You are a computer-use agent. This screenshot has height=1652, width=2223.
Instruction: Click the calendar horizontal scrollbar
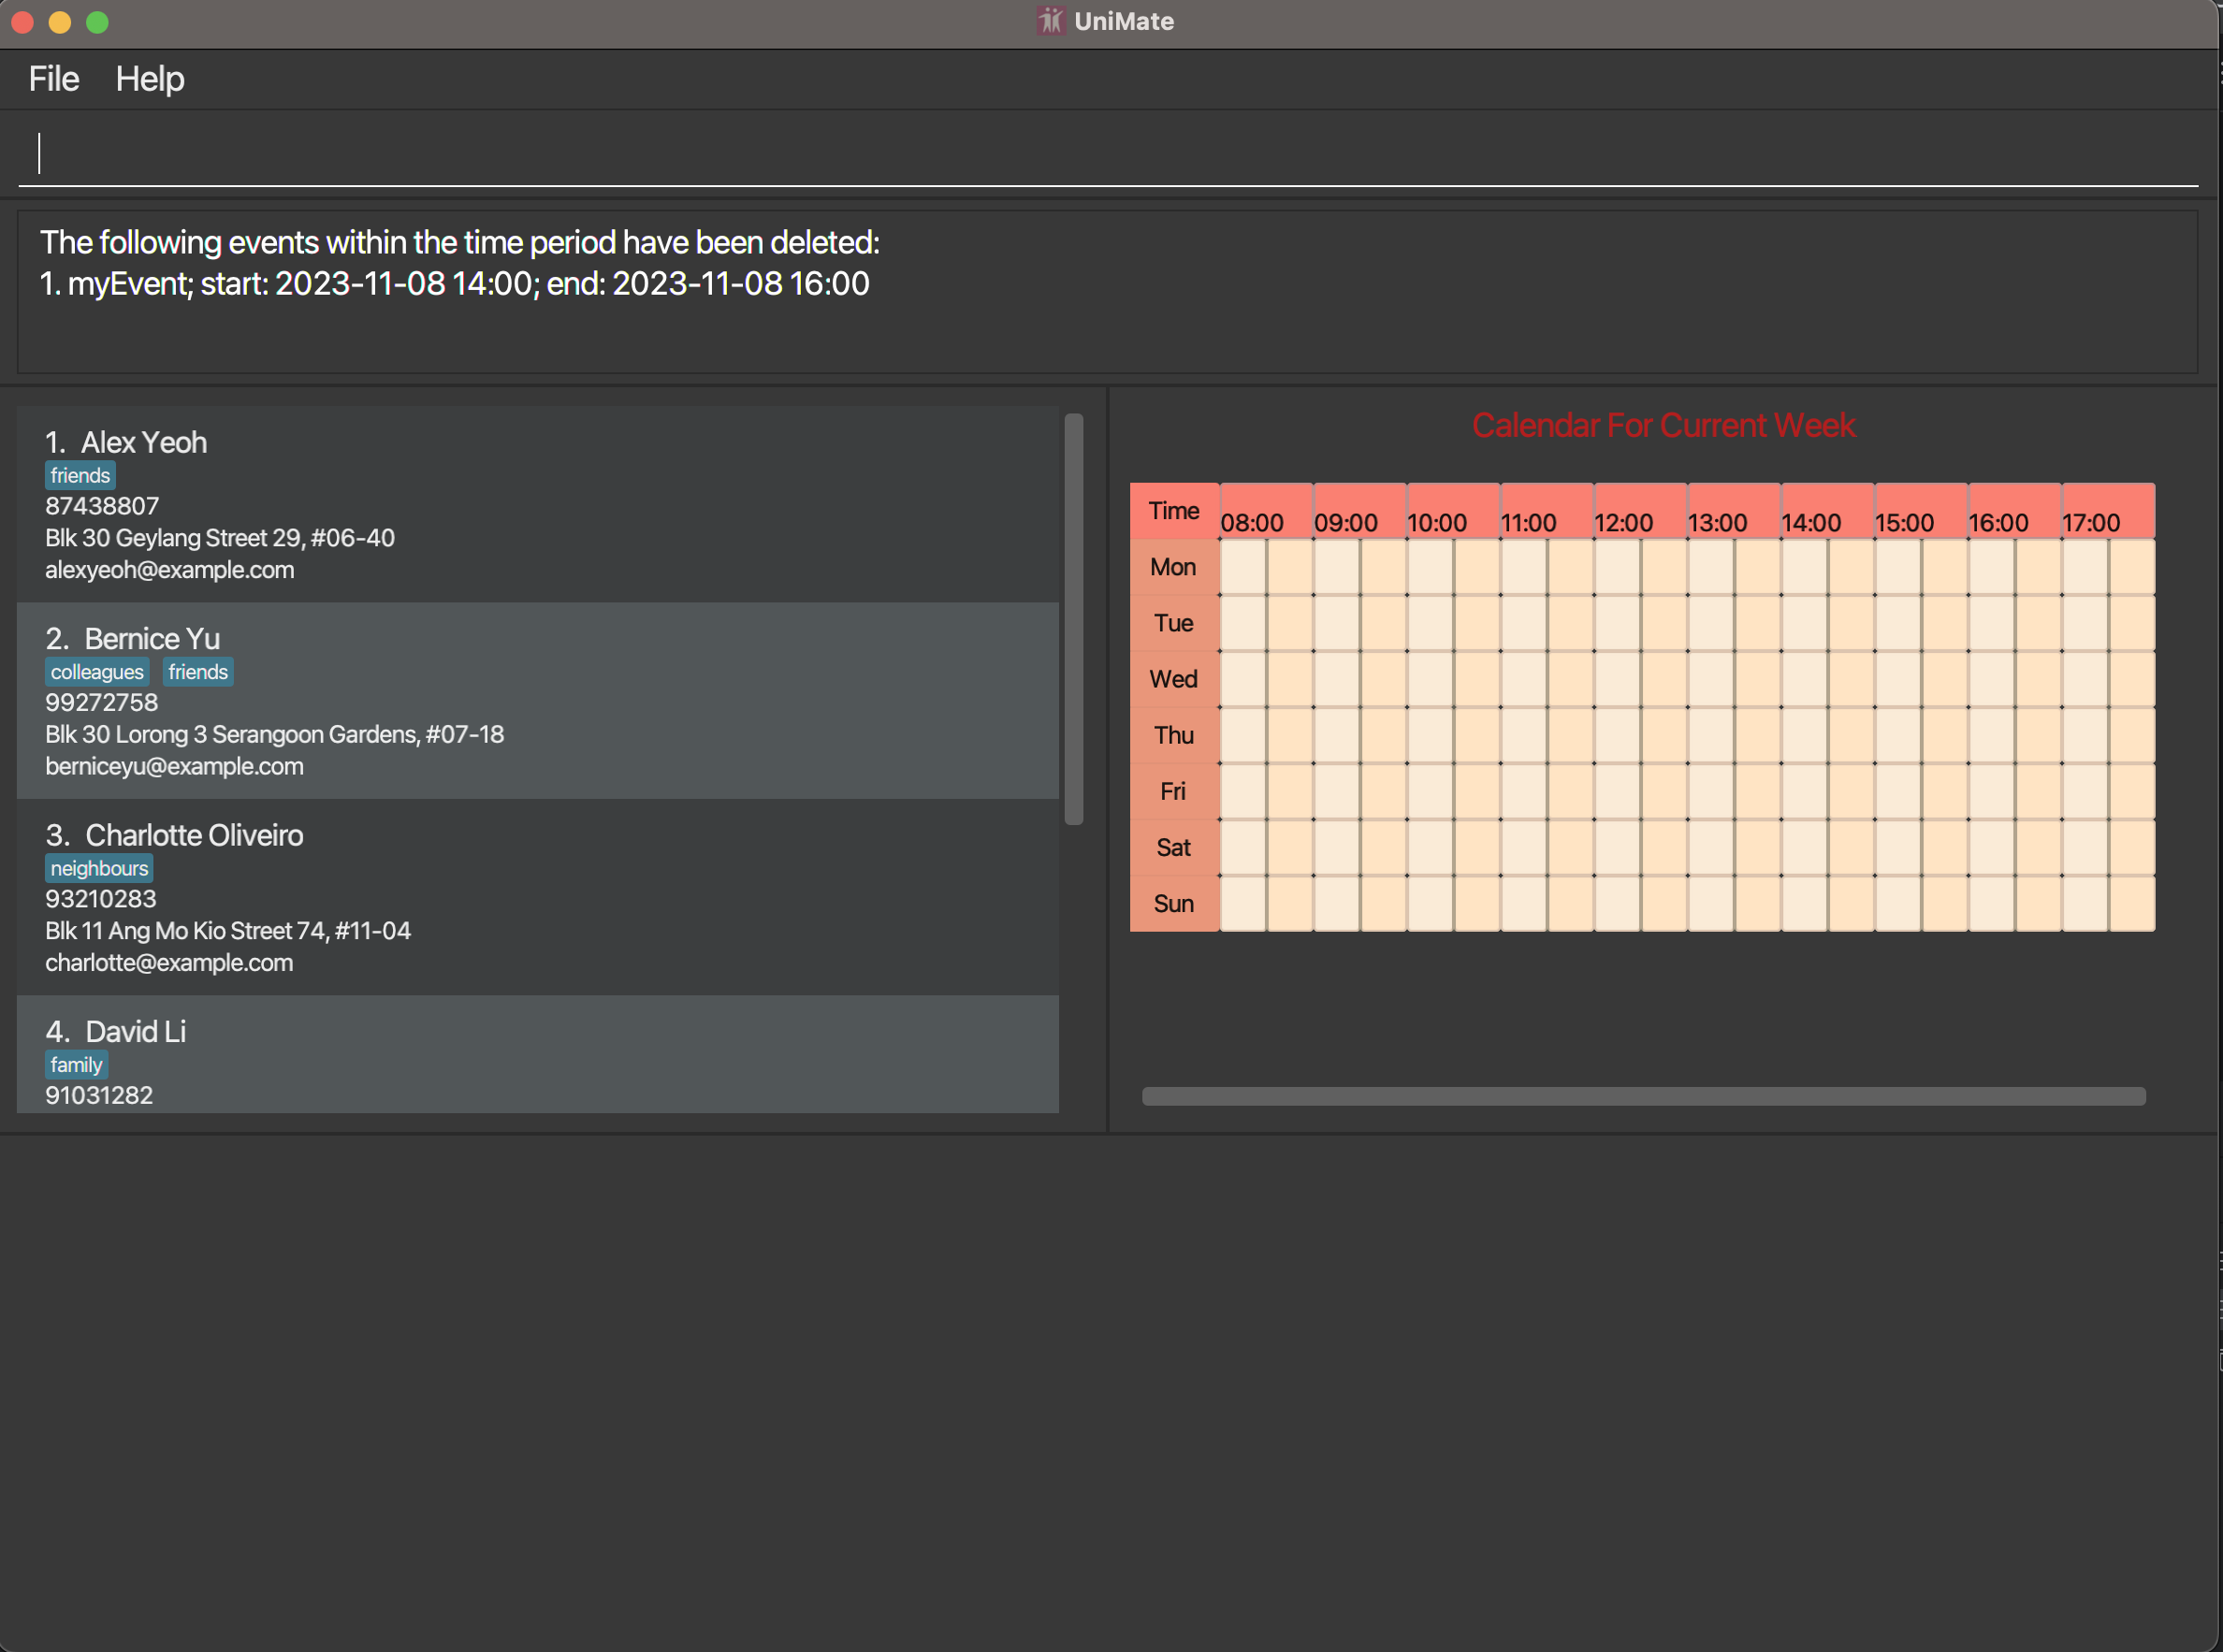coord(1644,1096)
